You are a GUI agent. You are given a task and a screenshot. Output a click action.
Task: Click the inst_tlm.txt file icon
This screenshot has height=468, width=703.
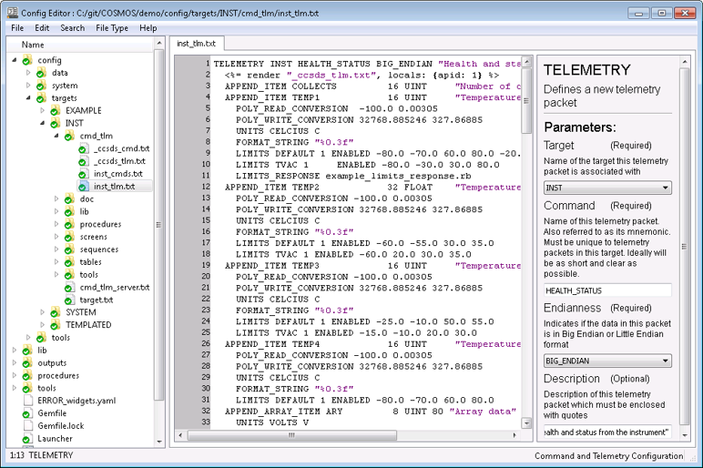point(83,186)
